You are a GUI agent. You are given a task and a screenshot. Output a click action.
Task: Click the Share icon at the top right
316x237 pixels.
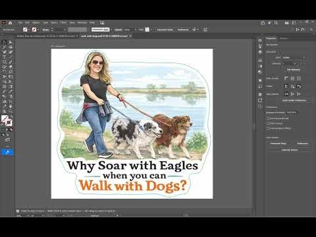(x=263, y=22)
